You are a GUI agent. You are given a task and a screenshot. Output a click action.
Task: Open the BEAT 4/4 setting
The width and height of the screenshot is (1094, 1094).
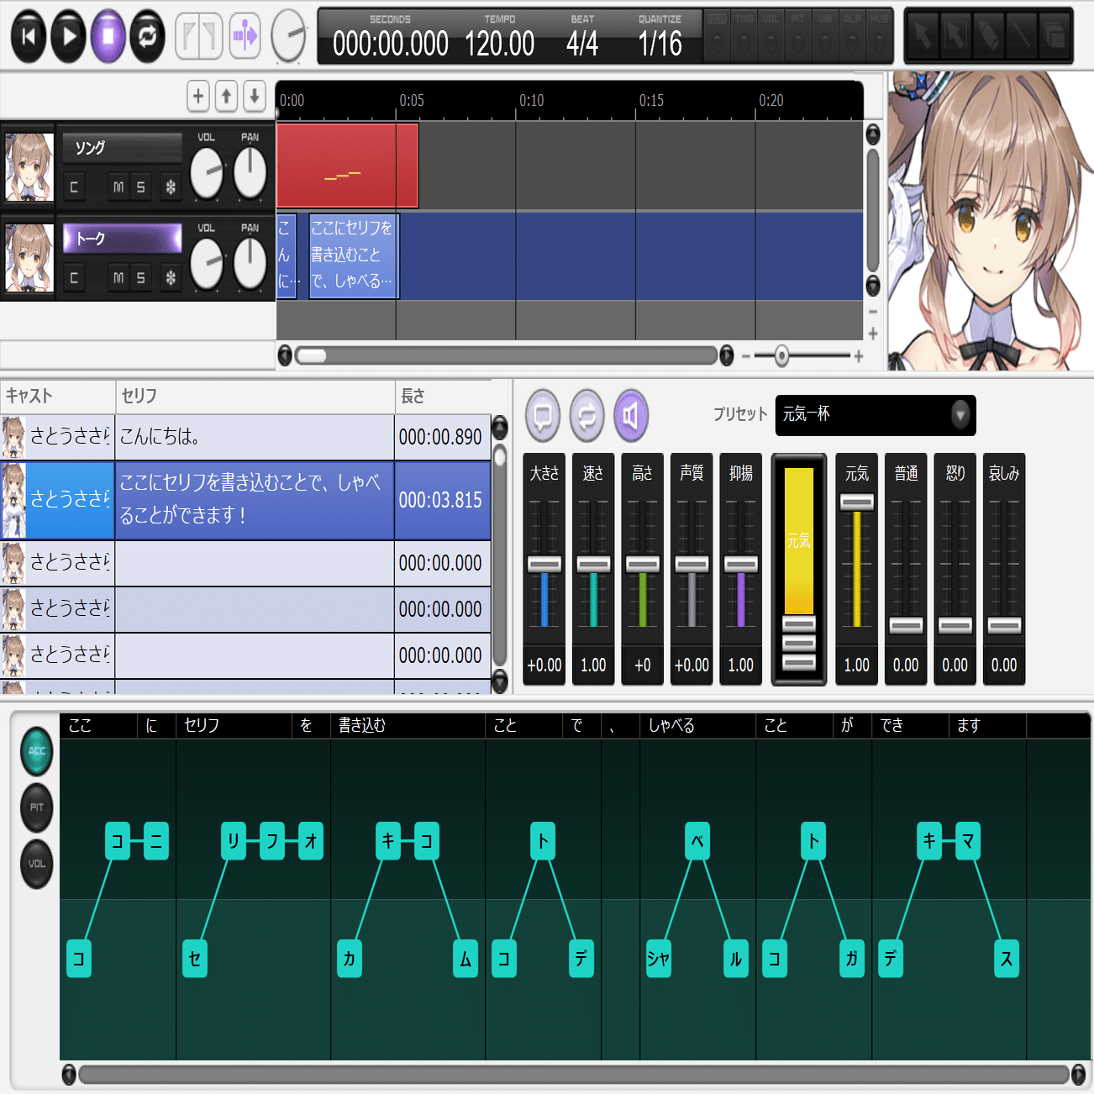[582, 44]
